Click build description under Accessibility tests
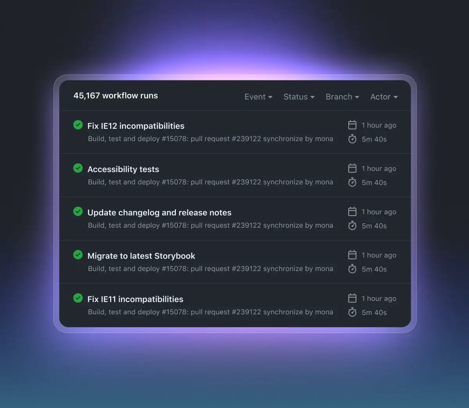Viewport: 469px width, 408px height. [x=211, y=182]
